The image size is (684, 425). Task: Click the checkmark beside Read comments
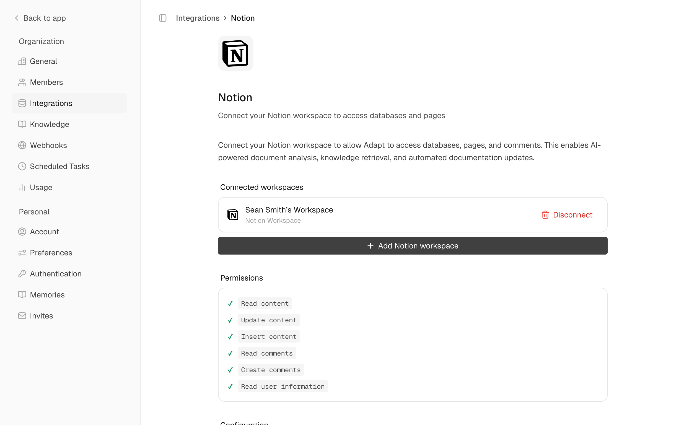tap(230, 354)
